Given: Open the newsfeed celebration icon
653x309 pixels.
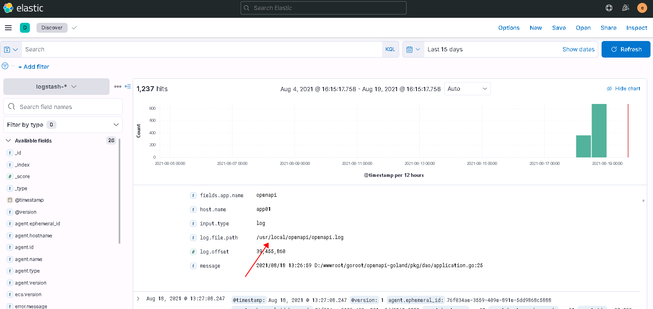Looking at the screenshot, I should tap(626, 8).
